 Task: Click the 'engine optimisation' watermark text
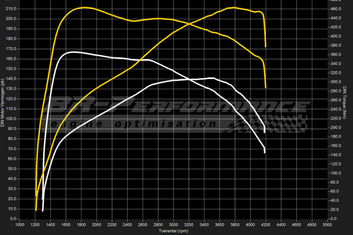[134, 123]
